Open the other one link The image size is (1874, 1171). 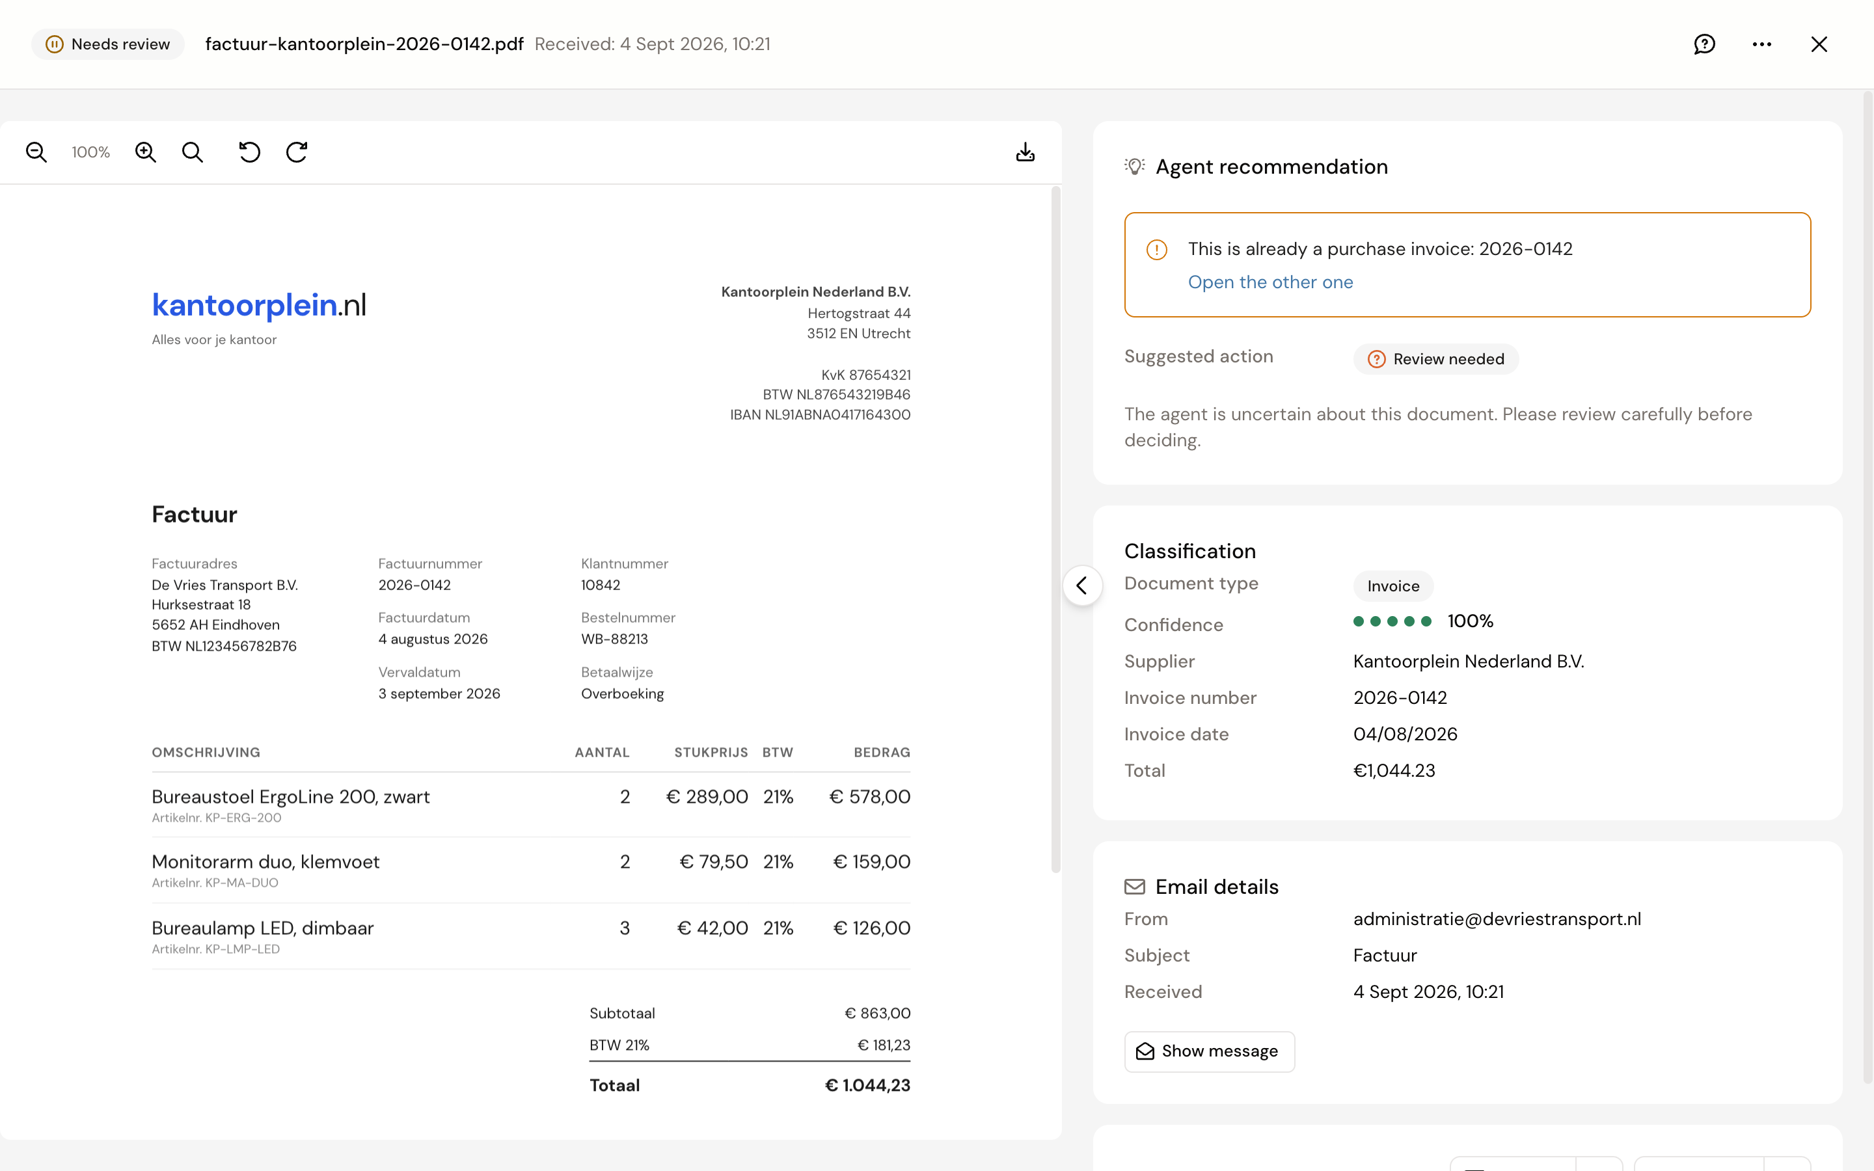(x=1270, y=282)
